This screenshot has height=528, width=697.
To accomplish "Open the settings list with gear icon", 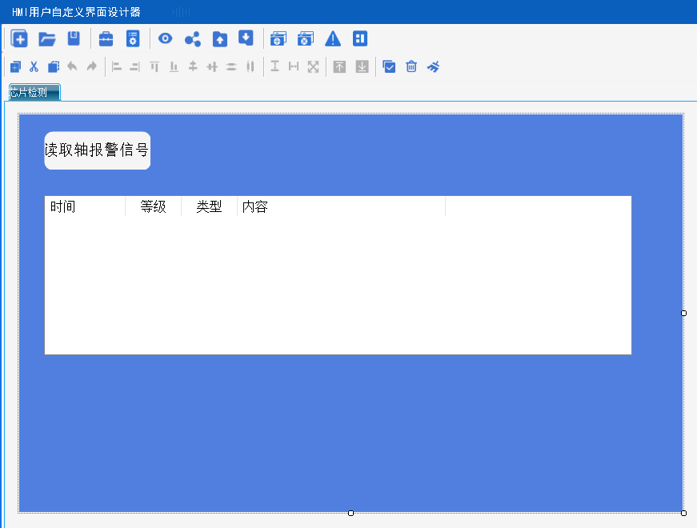I will [x=133, y=38].
